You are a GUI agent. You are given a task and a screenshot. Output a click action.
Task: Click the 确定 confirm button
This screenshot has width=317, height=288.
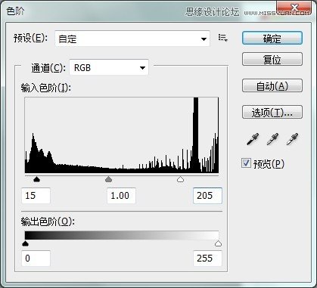tap(272, 38)
